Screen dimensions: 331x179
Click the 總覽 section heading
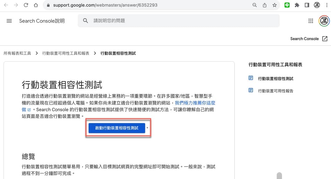(28, 157)
